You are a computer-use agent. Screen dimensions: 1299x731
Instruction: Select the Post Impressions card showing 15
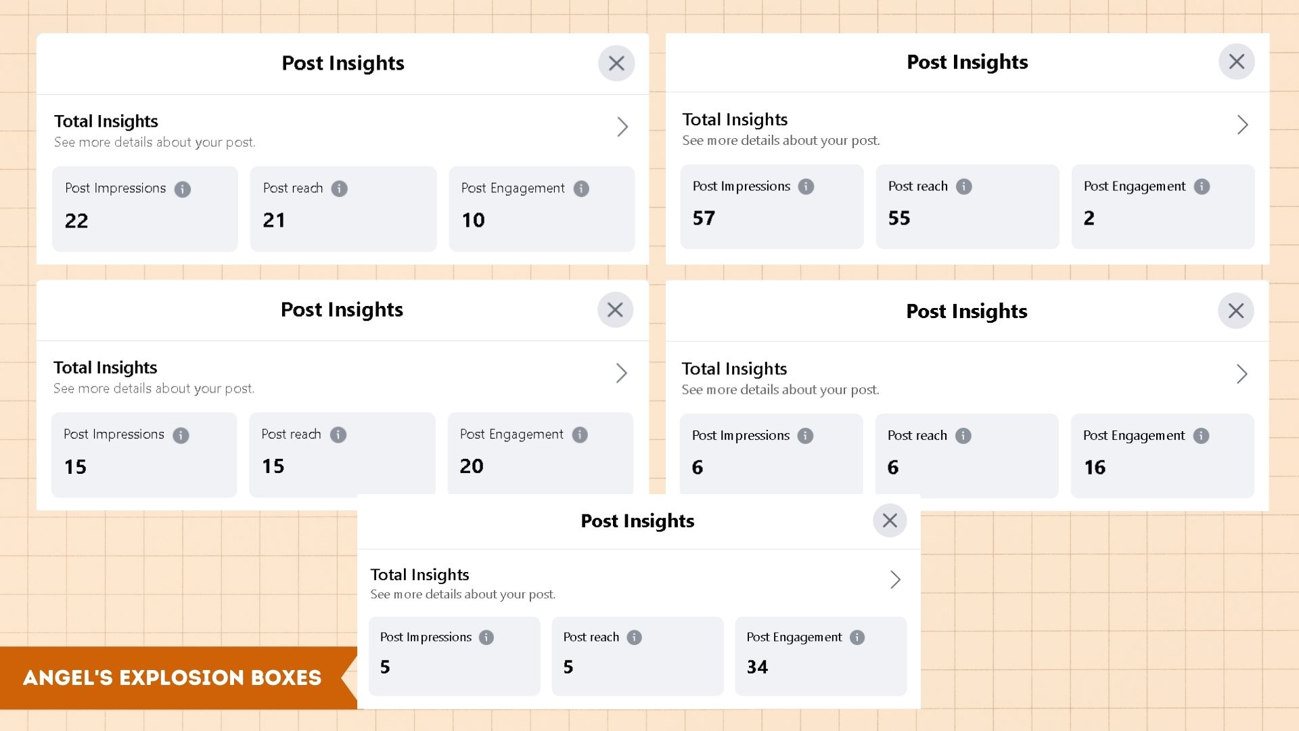pyautogui.click(x=144, y=454)
